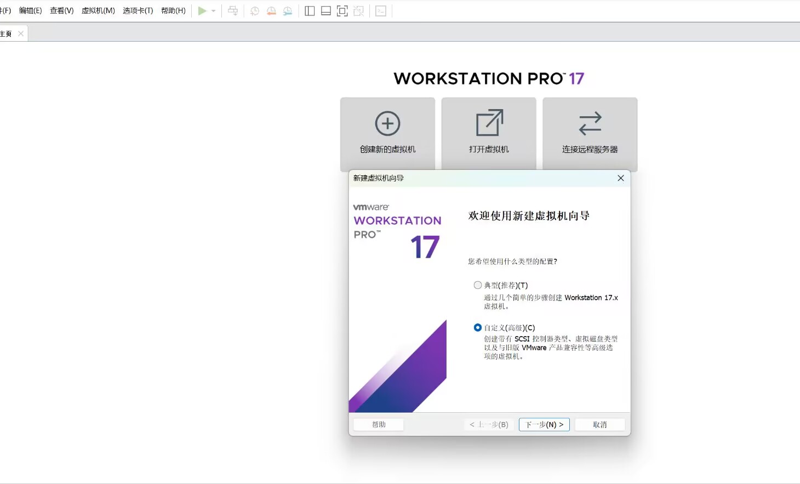Power on the virtual machine (green play icon)
The height and width of the screenshot is (484, 800).
pyautogui.click(x=202, y=11)
